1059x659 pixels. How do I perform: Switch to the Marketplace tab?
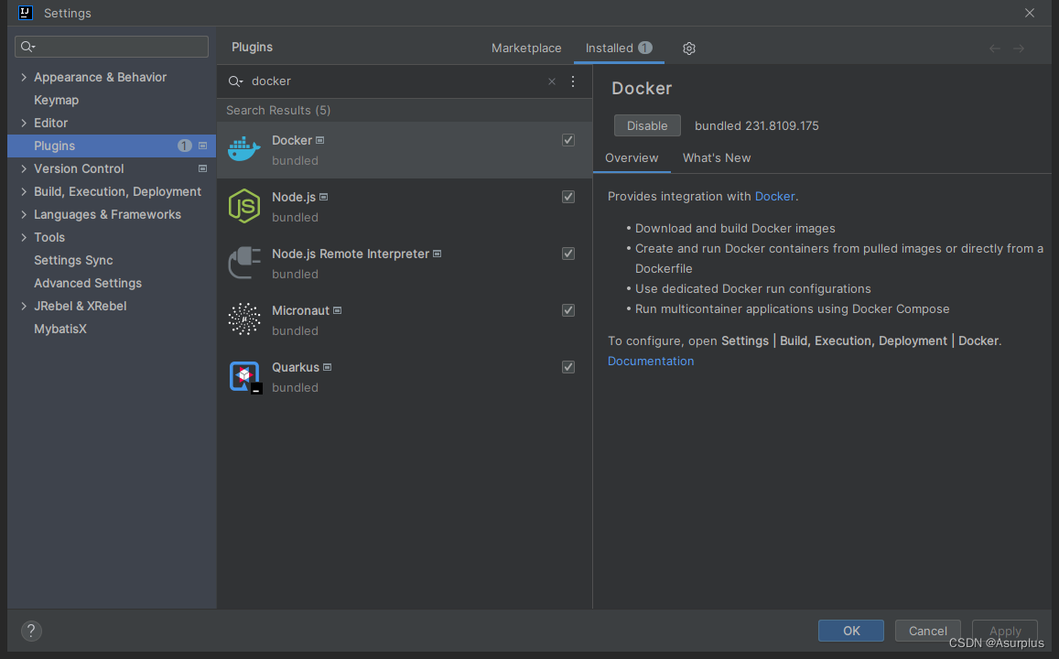coord(526,48)
